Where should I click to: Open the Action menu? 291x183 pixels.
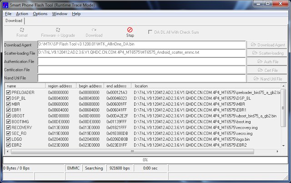(22, 14)
